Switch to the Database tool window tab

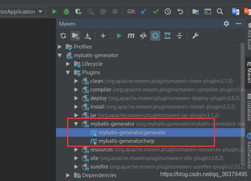[x=248, y=107]
